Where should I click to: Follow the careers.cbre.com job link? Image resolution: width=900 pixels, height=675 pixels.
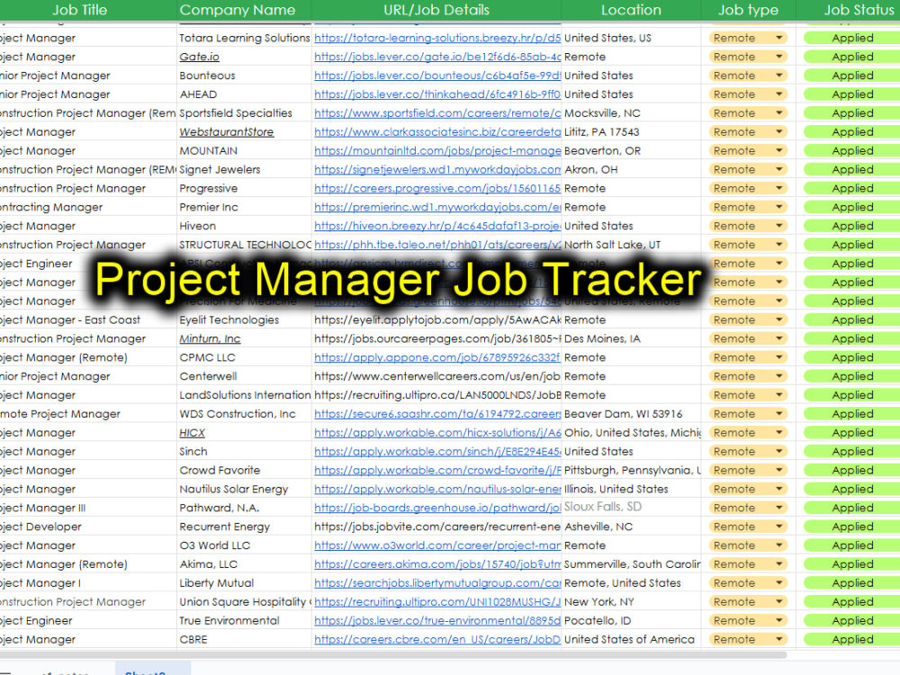point(437,639)
